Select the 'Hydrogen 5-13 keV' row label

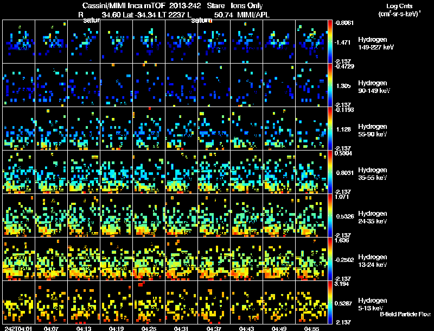tap(373, 304)
